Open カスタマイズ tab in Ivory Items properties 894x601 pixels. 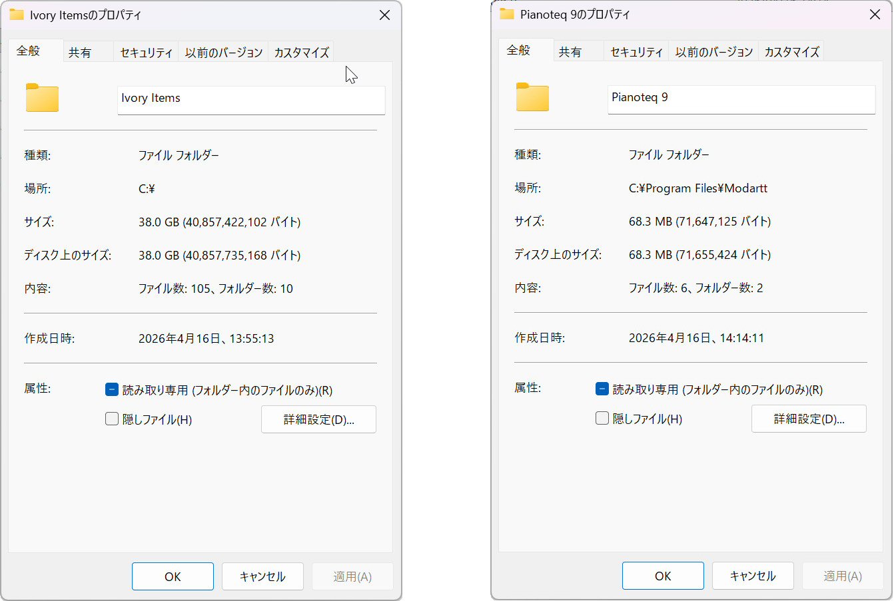pos(301,53)
